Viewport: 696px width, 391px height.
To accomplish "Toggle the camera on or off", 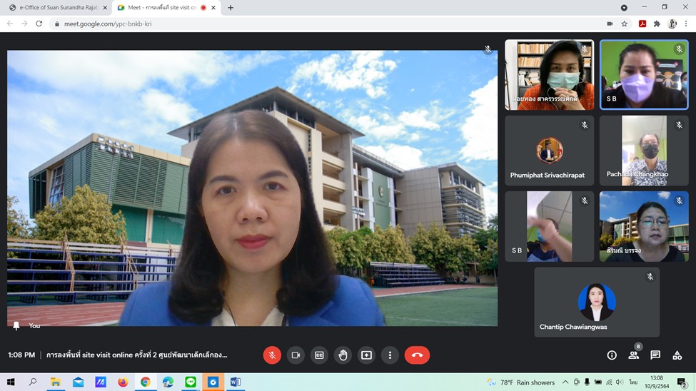I will point(296,355).
